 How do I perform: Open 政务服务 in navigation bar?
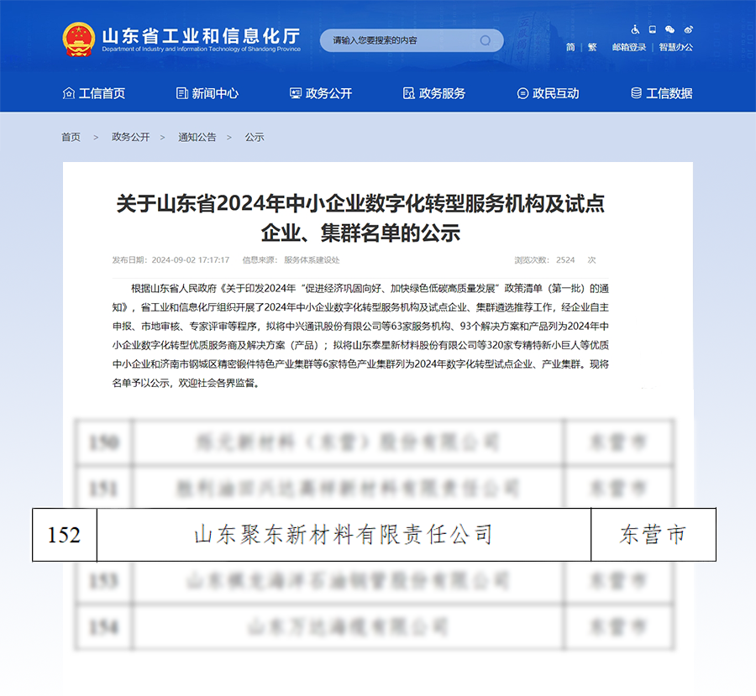pos(434,93)
